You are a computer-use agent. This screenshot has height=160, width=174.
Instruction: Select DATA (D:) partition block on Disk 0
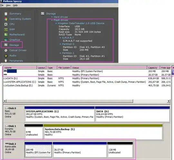click(132, 114)
